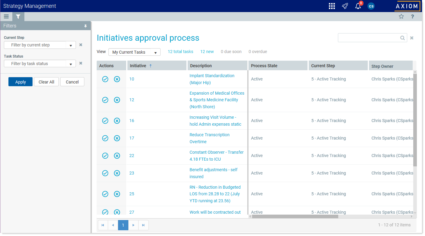Click the rocket quick launch icon
425x236 pixels.
tap(345, 6)
